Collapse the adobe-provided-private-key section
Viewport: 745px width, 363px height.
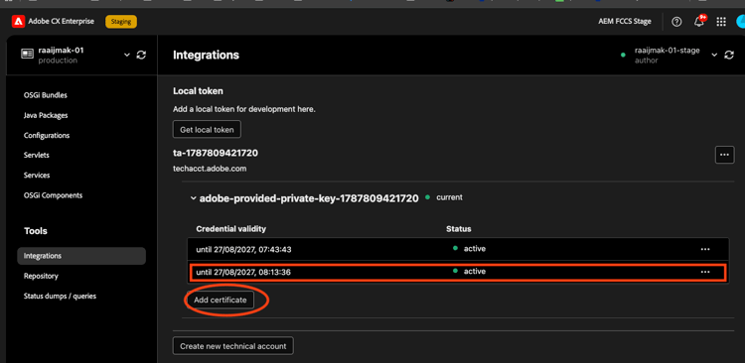(x=193, y=198)
